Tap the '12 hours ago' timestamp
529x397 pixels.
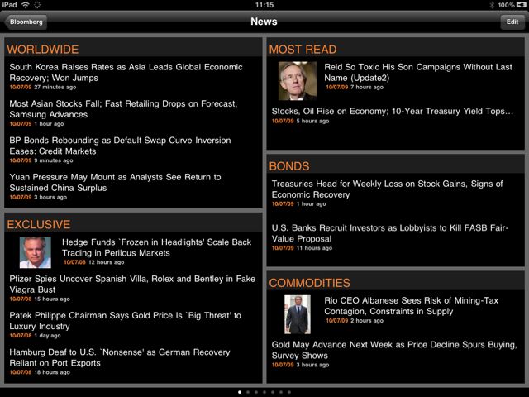coord(107,262)
